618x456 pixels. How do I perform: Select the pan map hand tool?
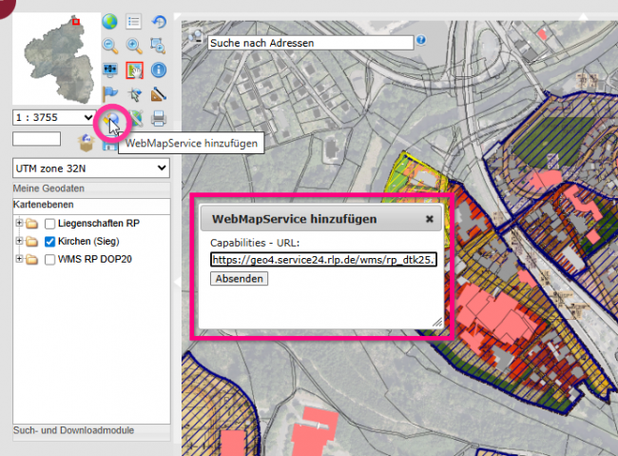[134, 69]
